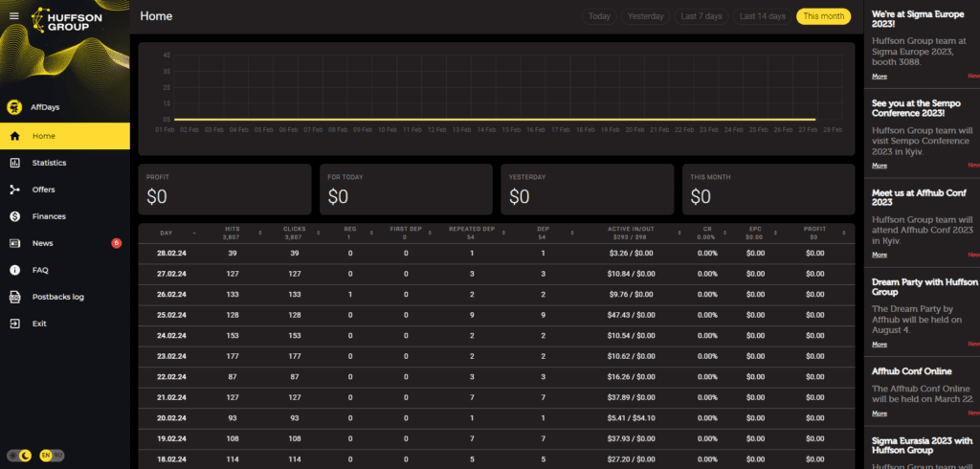The width and height of the screenshot is (980, 469).
Task: Click the $5.41 / $54.10 active value
Action: [632, 418]
